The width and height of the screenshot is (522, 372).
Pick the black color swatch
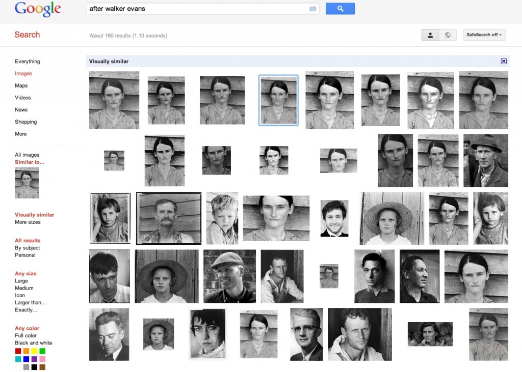[x=34, y=367]
